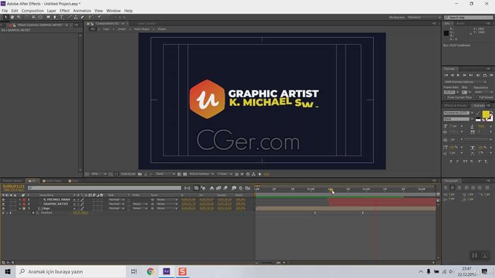Step to previous frame in Preview panel
This screenshot has height=278, width=495.
click(452, 75)
